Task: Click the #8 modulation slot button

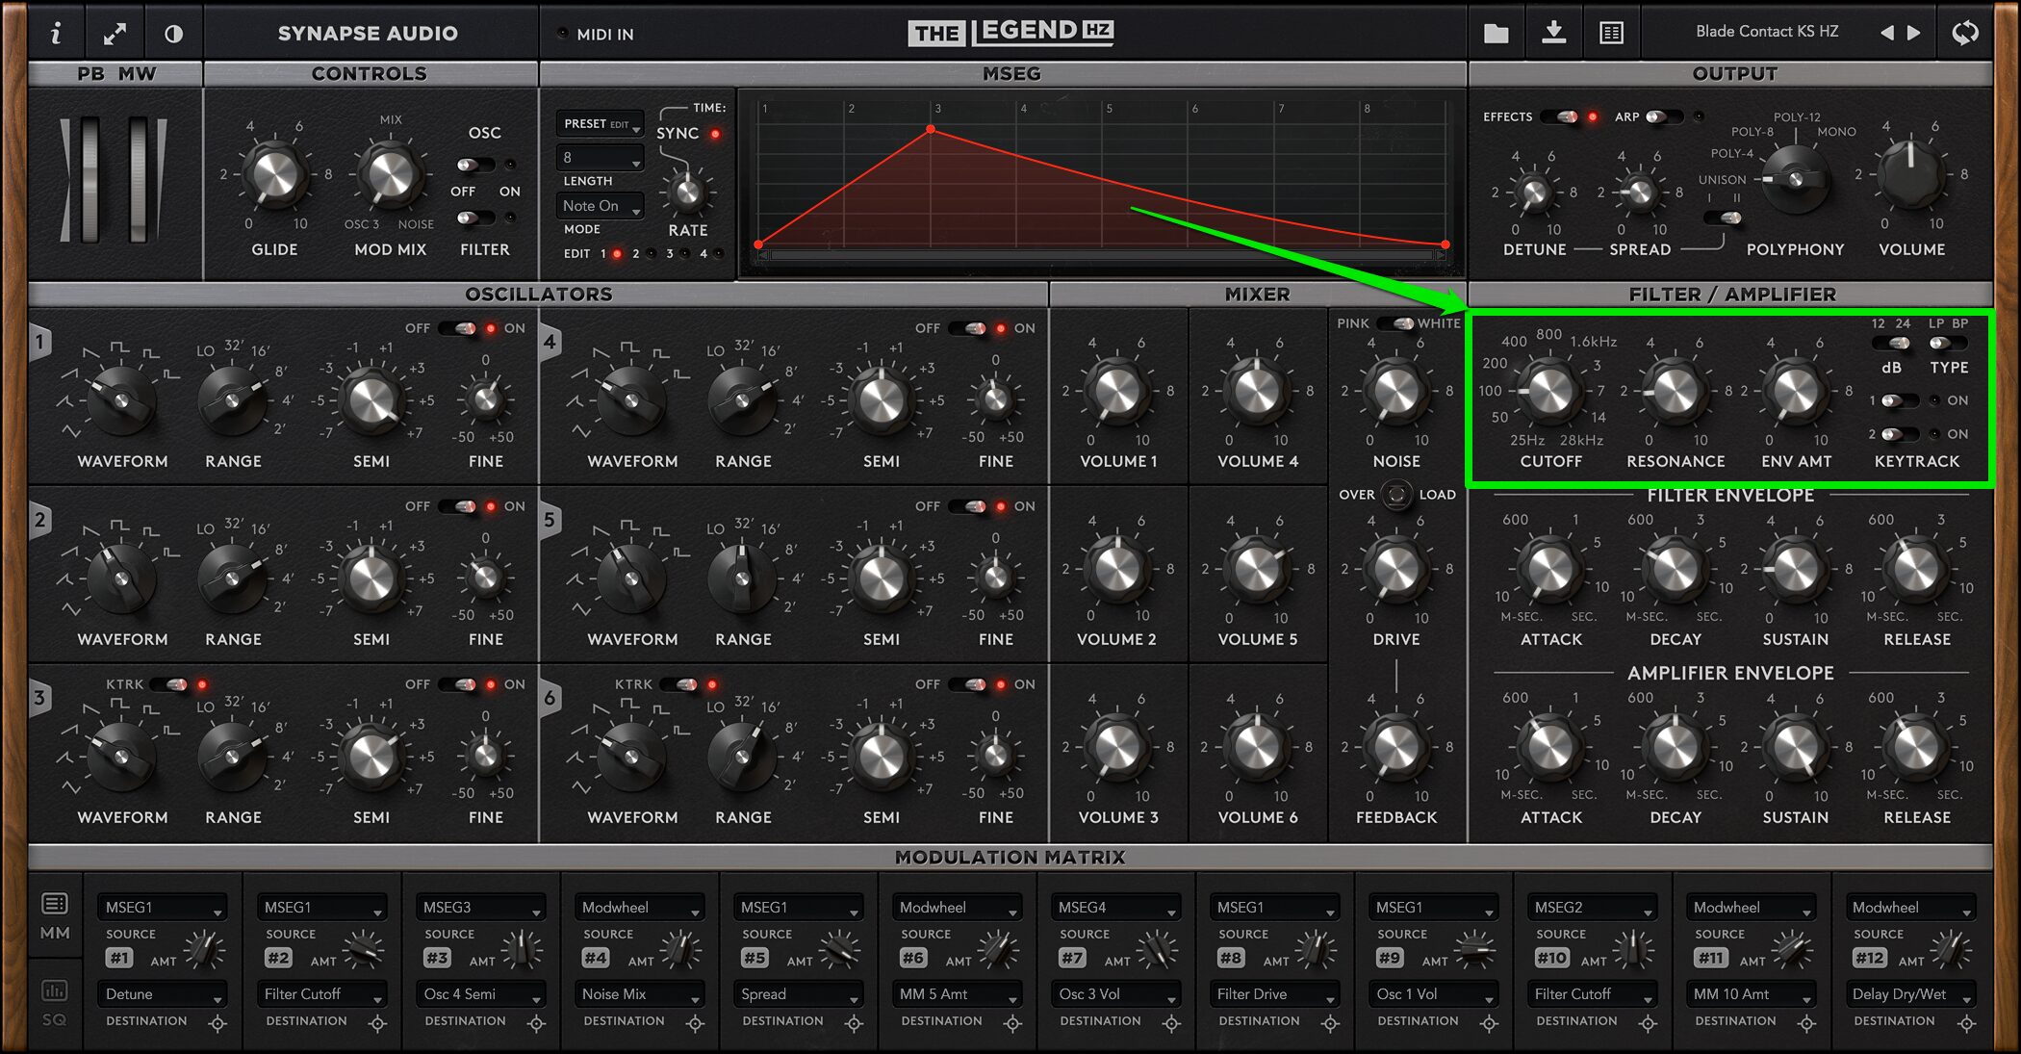Action: tap(1231, 958)
